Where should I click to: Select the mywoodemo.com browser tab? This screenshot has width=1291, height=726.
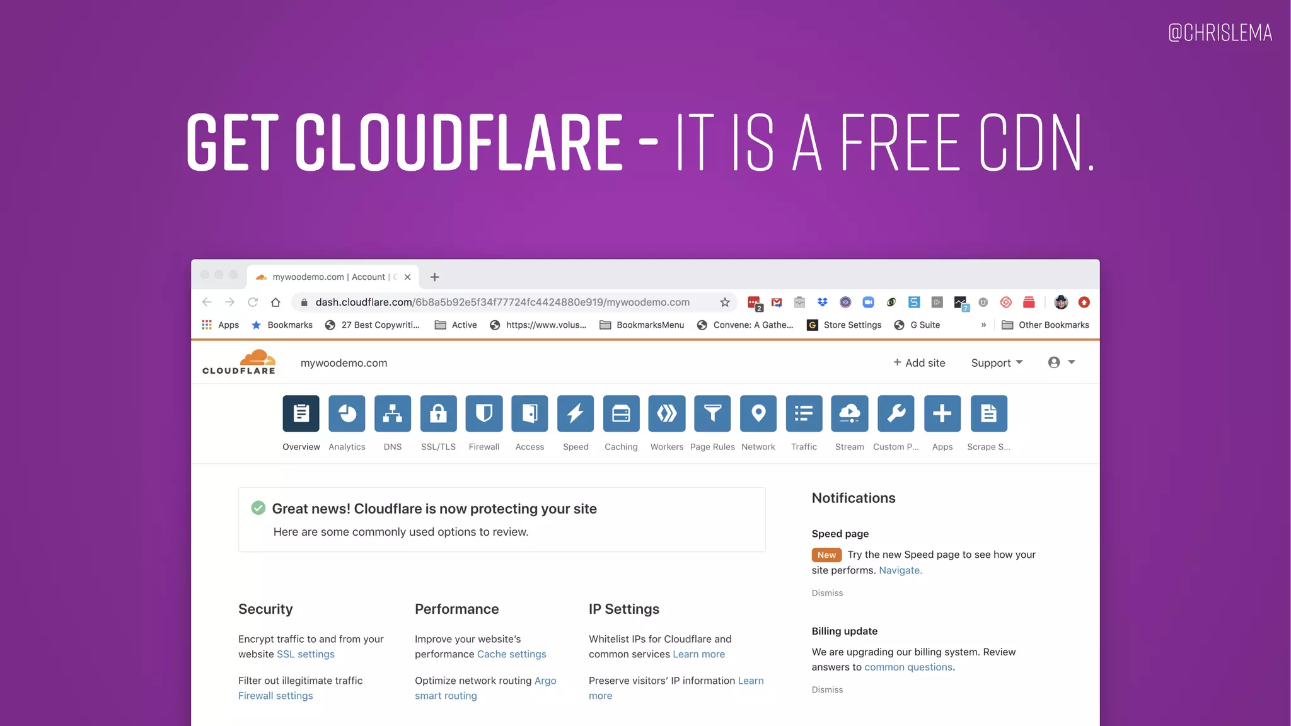point(333,277)
